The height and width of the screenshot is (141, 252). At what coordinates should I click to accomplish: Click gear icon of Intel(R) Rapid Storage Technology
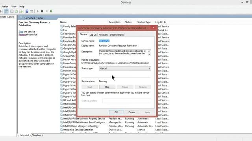pos(61,126)
